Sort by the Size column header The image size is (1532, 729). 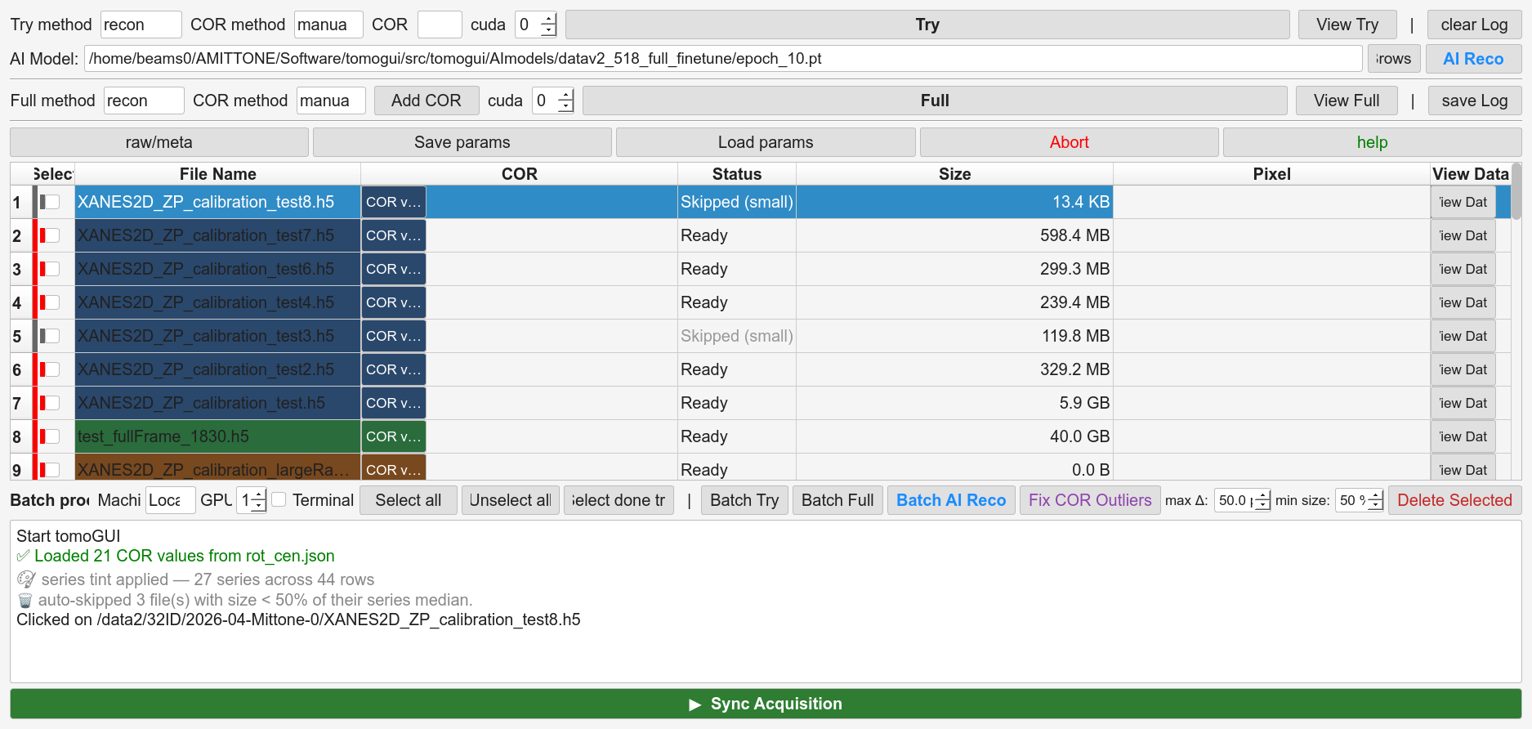[954, 174]
